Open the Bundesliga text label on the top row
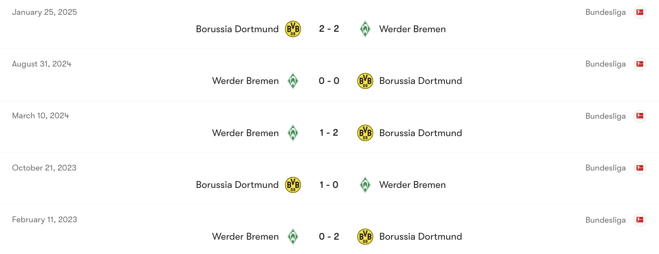Screen dimensions: 659x254 tap(605, 12)
